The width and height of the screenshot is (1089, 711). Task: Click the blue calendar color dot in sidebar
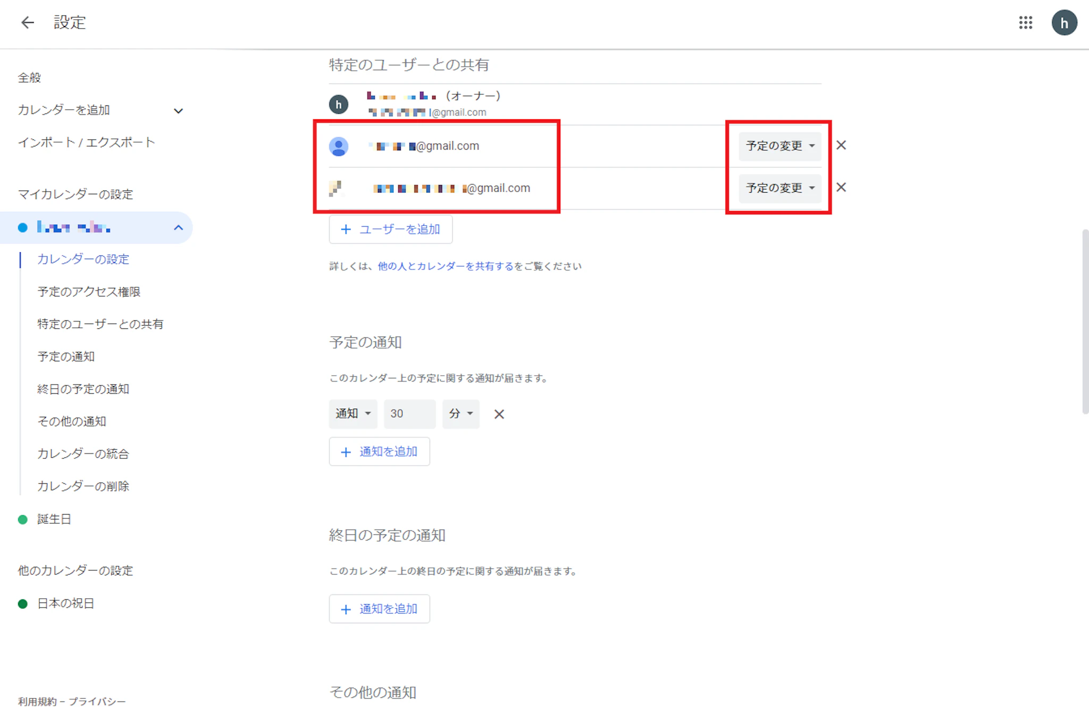click(23, 228)
